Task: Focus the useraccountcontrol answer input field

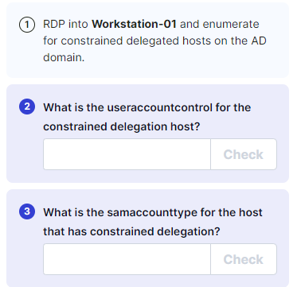Action: pyautogui.click(x=127, y=154)
